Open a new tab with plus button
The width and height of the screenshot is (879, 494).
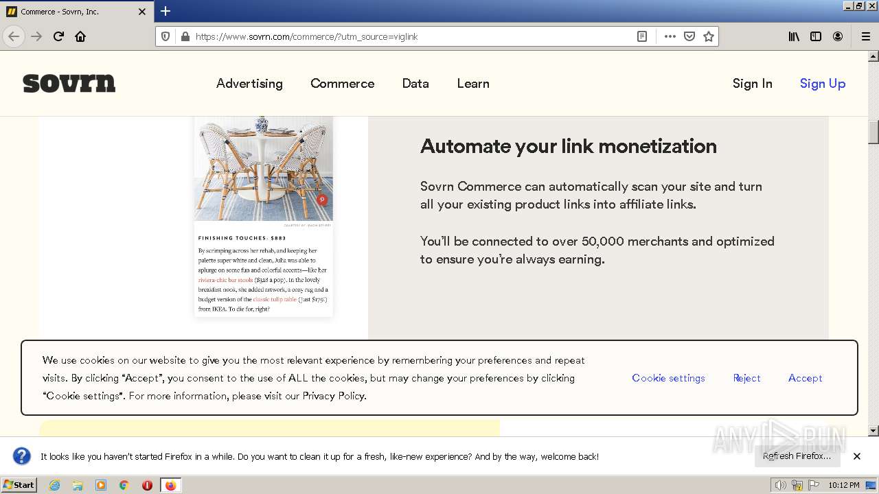point(165,11)
